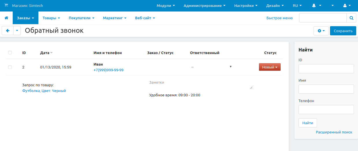Screen dimensions: 358x151
Task: Expand the caret beside the back button
Action: point(17,31)
